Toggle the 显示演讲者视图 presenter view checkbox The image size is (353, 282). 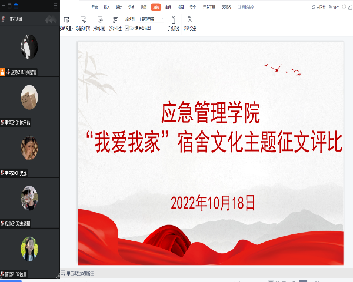click(128, 28)
